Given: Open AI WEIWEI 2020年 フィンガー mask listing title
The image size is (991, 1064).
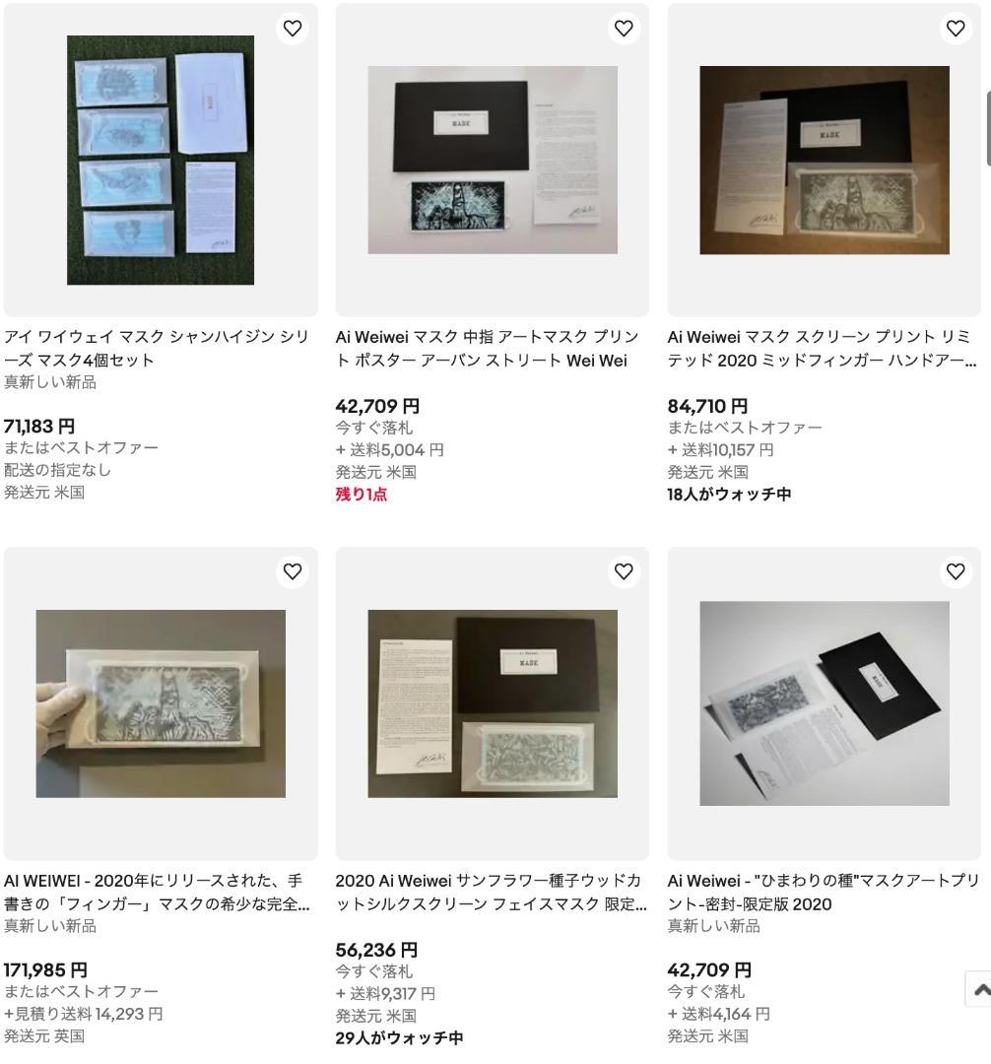Looking at the screenshot, I should click(156, 893).
